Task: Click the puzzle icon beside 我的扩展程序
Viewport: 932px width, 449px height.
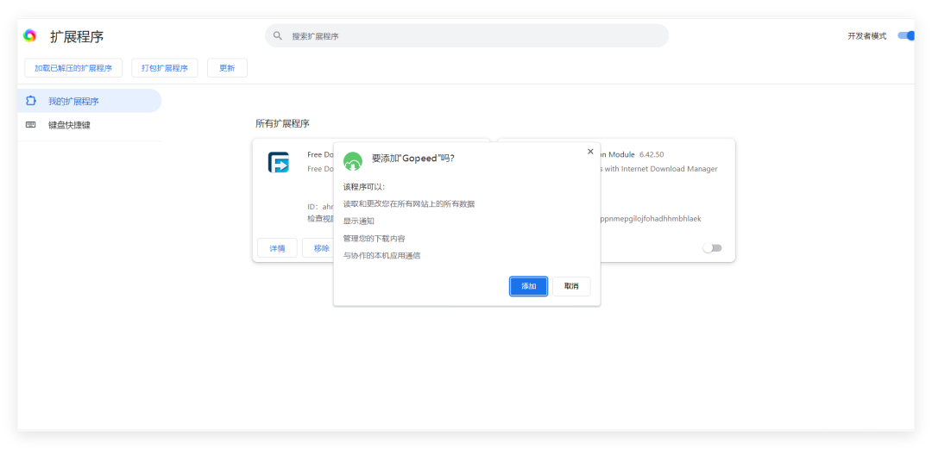Action: 31,101
